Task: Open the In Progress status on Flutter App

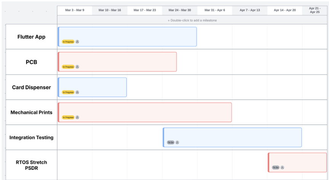Action: click(x=68, y=42)
